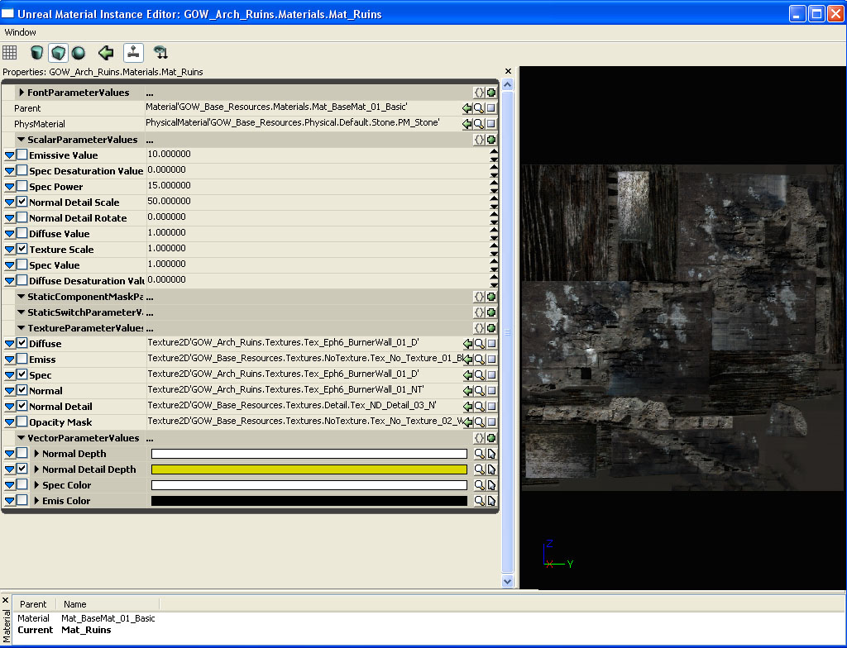Screen dimensions: 847x648
Task: Uncheck the Diffuse texture checkbox
Action: (x=22, y=343)
